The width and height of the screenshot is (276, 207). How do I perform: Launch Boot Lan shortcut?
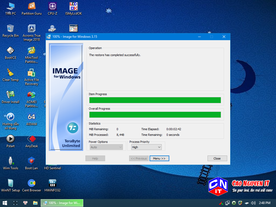point(32,164)
